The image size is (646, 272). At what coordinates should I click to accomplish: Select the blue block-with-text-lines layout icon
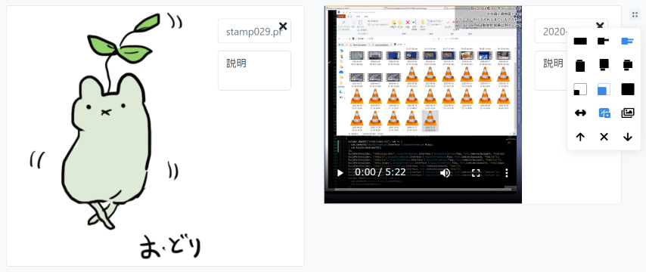coord(627,41)
